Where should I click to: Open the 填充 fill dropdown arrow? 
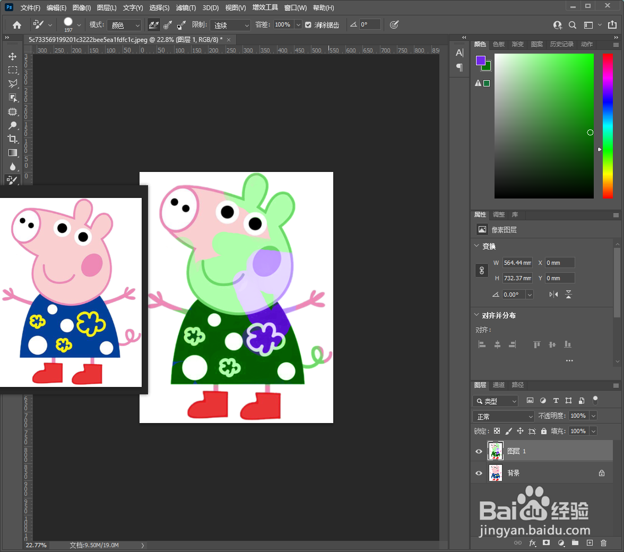593,431
